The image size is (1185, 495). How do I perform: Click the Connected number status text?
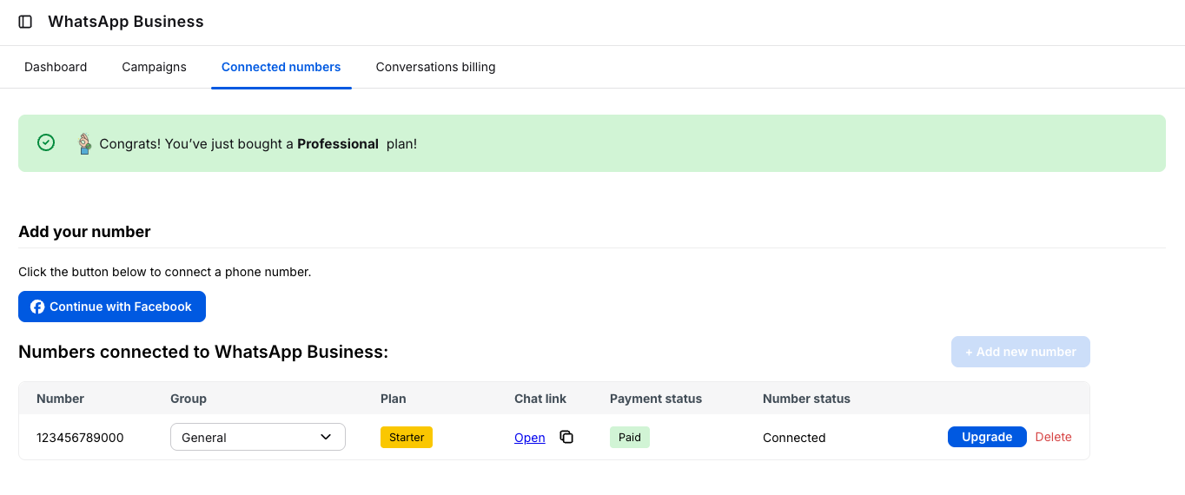click(793, 438)
